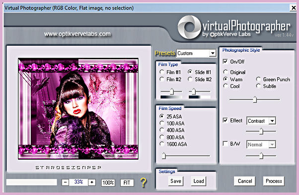Choose 800 ASA film speed
This screenshot has width=299, height=195.
click(162, 137)
